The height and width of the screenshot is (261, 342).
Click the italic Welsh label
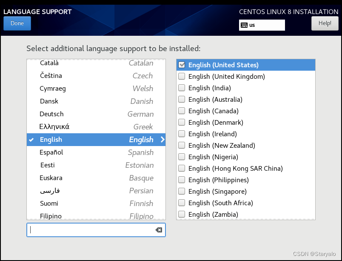click(143, 89)
